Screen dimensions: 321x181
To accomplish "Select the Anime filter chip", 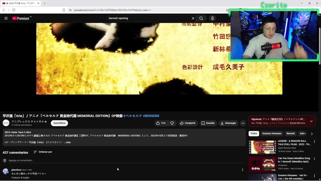I will pyautogui.click(x=303, y=133).
